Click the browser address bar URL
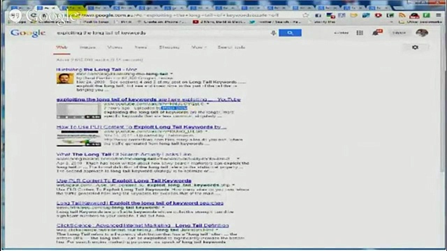 point(182,15)
